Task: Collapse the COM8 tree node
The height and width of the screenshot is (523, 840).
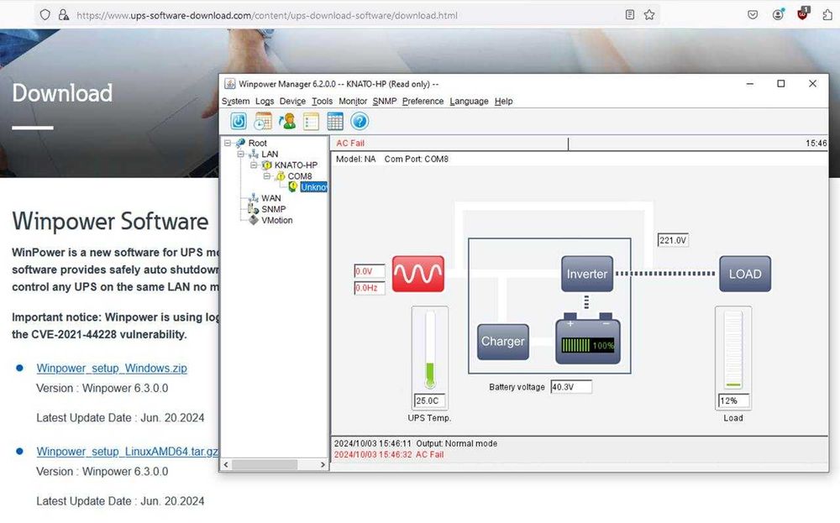Action: coord(266,175)
